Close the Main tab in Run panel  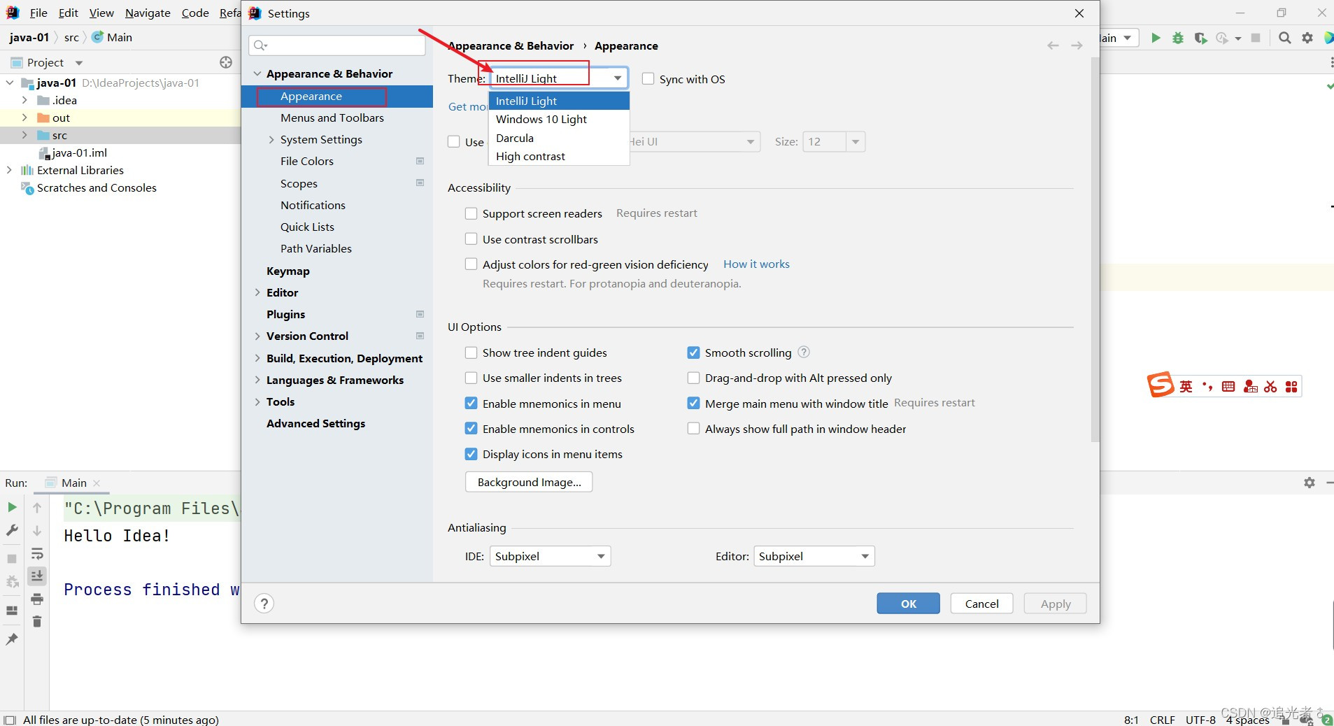pyautogui.click(x=97, y=483)
